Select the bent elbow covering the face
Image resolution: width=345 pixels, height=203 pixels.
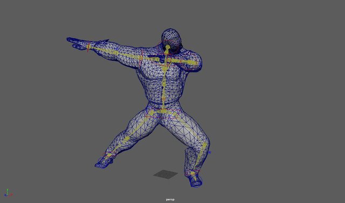coord(194,62)
